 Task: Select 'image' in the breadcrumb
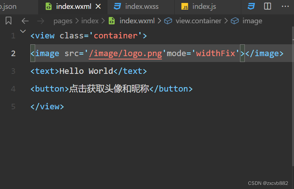(252, 21)
